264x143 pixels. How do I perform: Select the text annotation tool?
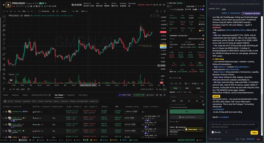click(4, 44)
